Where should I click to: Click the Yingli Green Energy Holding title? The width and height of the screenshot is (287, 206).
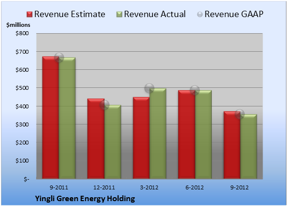coord(85,199)
